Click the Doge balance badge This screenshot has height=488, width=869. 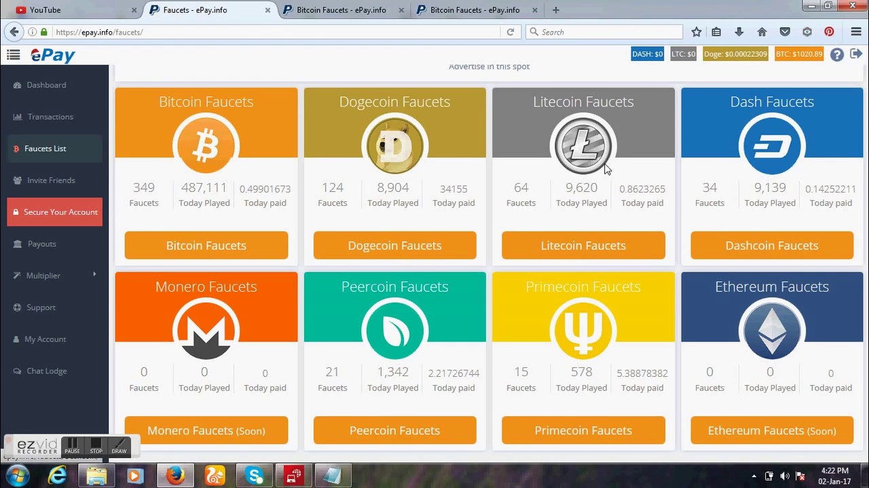735,54
